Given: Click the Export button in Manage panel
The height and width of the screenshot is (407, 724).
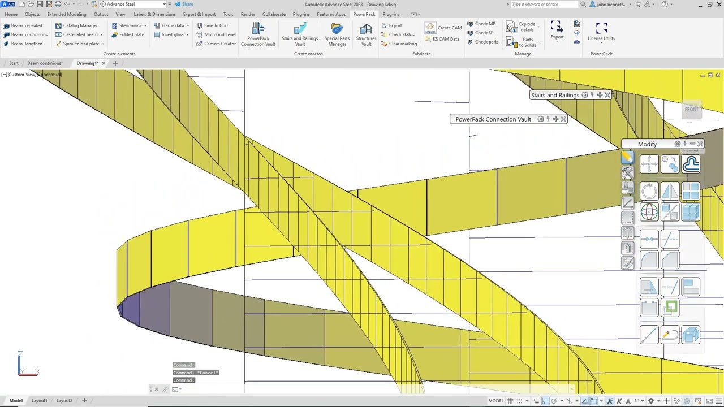Looking at the screenshot, I should (x=557, y=31).
